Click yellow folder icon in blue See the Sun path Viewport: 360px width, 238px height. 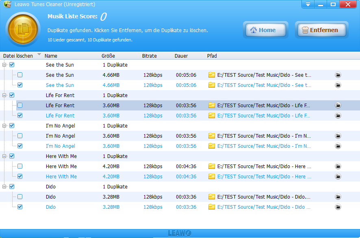click(211, 85)
